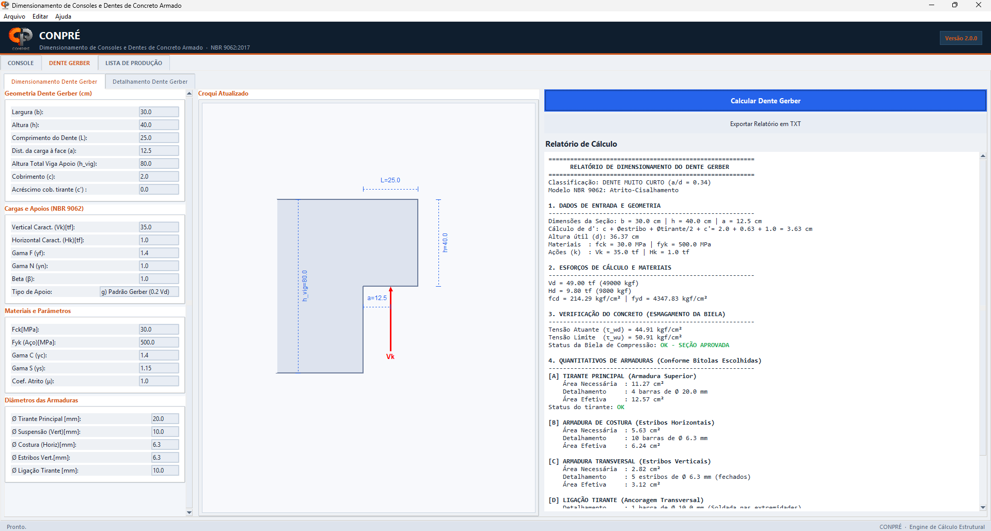Click Exportar Relatório em TXT button
The width and height of the screenshot is (991, 531).
765,124
